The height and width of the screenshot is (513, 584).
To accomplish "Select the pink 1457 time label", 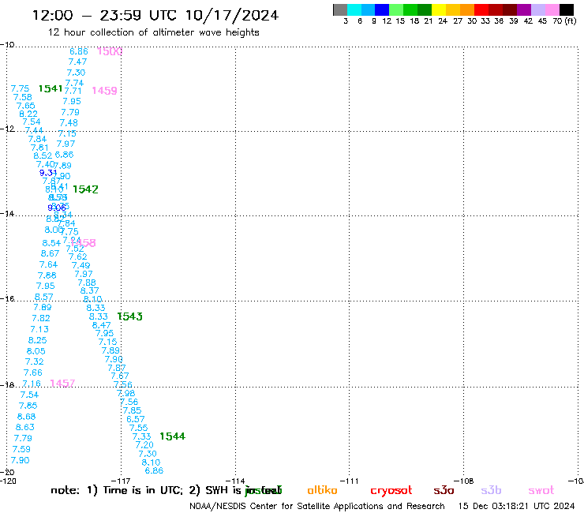I will point(62,383).
